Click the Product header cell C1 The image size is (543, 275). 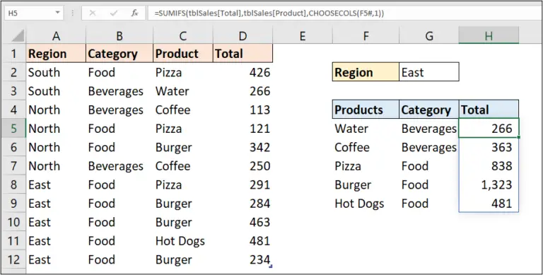(183, 53)
